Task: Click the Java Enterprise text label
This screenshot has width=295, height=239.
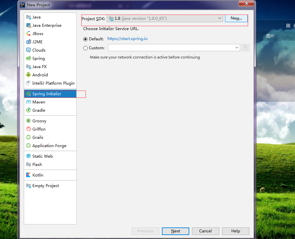Action: coord(47,25)
